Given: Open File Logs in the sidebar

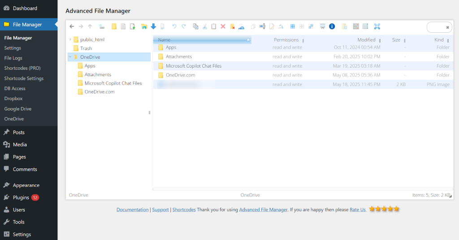Looking at the screenshot, I should 13,58.
